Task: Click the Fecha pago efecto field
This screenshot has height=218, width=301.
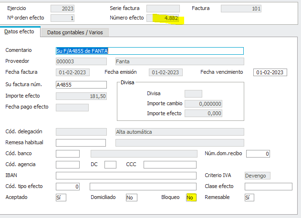Action: [72, 108]
